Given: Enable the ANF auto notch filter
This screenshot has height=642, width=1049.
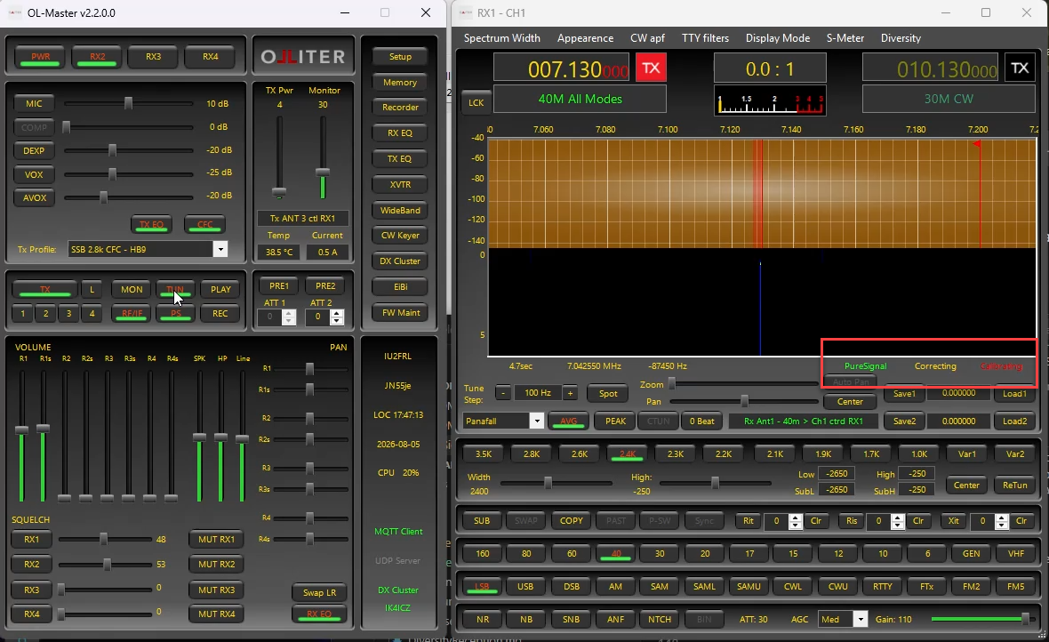Looking at the screenshot, I should click(615, 619).
